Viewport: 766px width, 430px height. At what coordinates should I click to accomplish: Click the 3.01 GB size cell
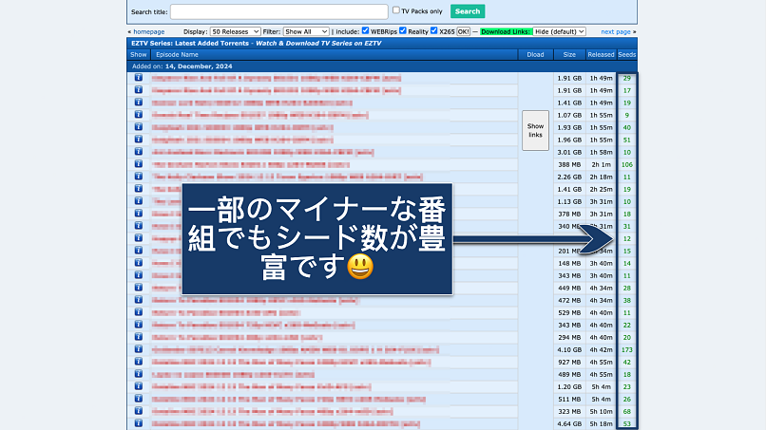569,152
